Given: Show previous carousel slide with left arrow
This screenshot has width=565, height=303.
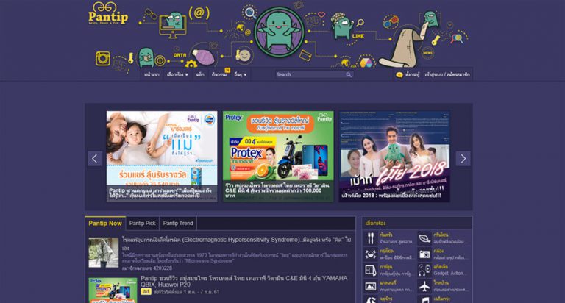Looking at the screenshot, I should click(x=95, y=159).
